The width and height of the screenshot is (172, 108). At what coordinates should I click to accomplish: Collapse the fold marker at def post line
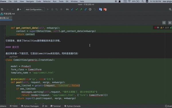pos(5,82)
